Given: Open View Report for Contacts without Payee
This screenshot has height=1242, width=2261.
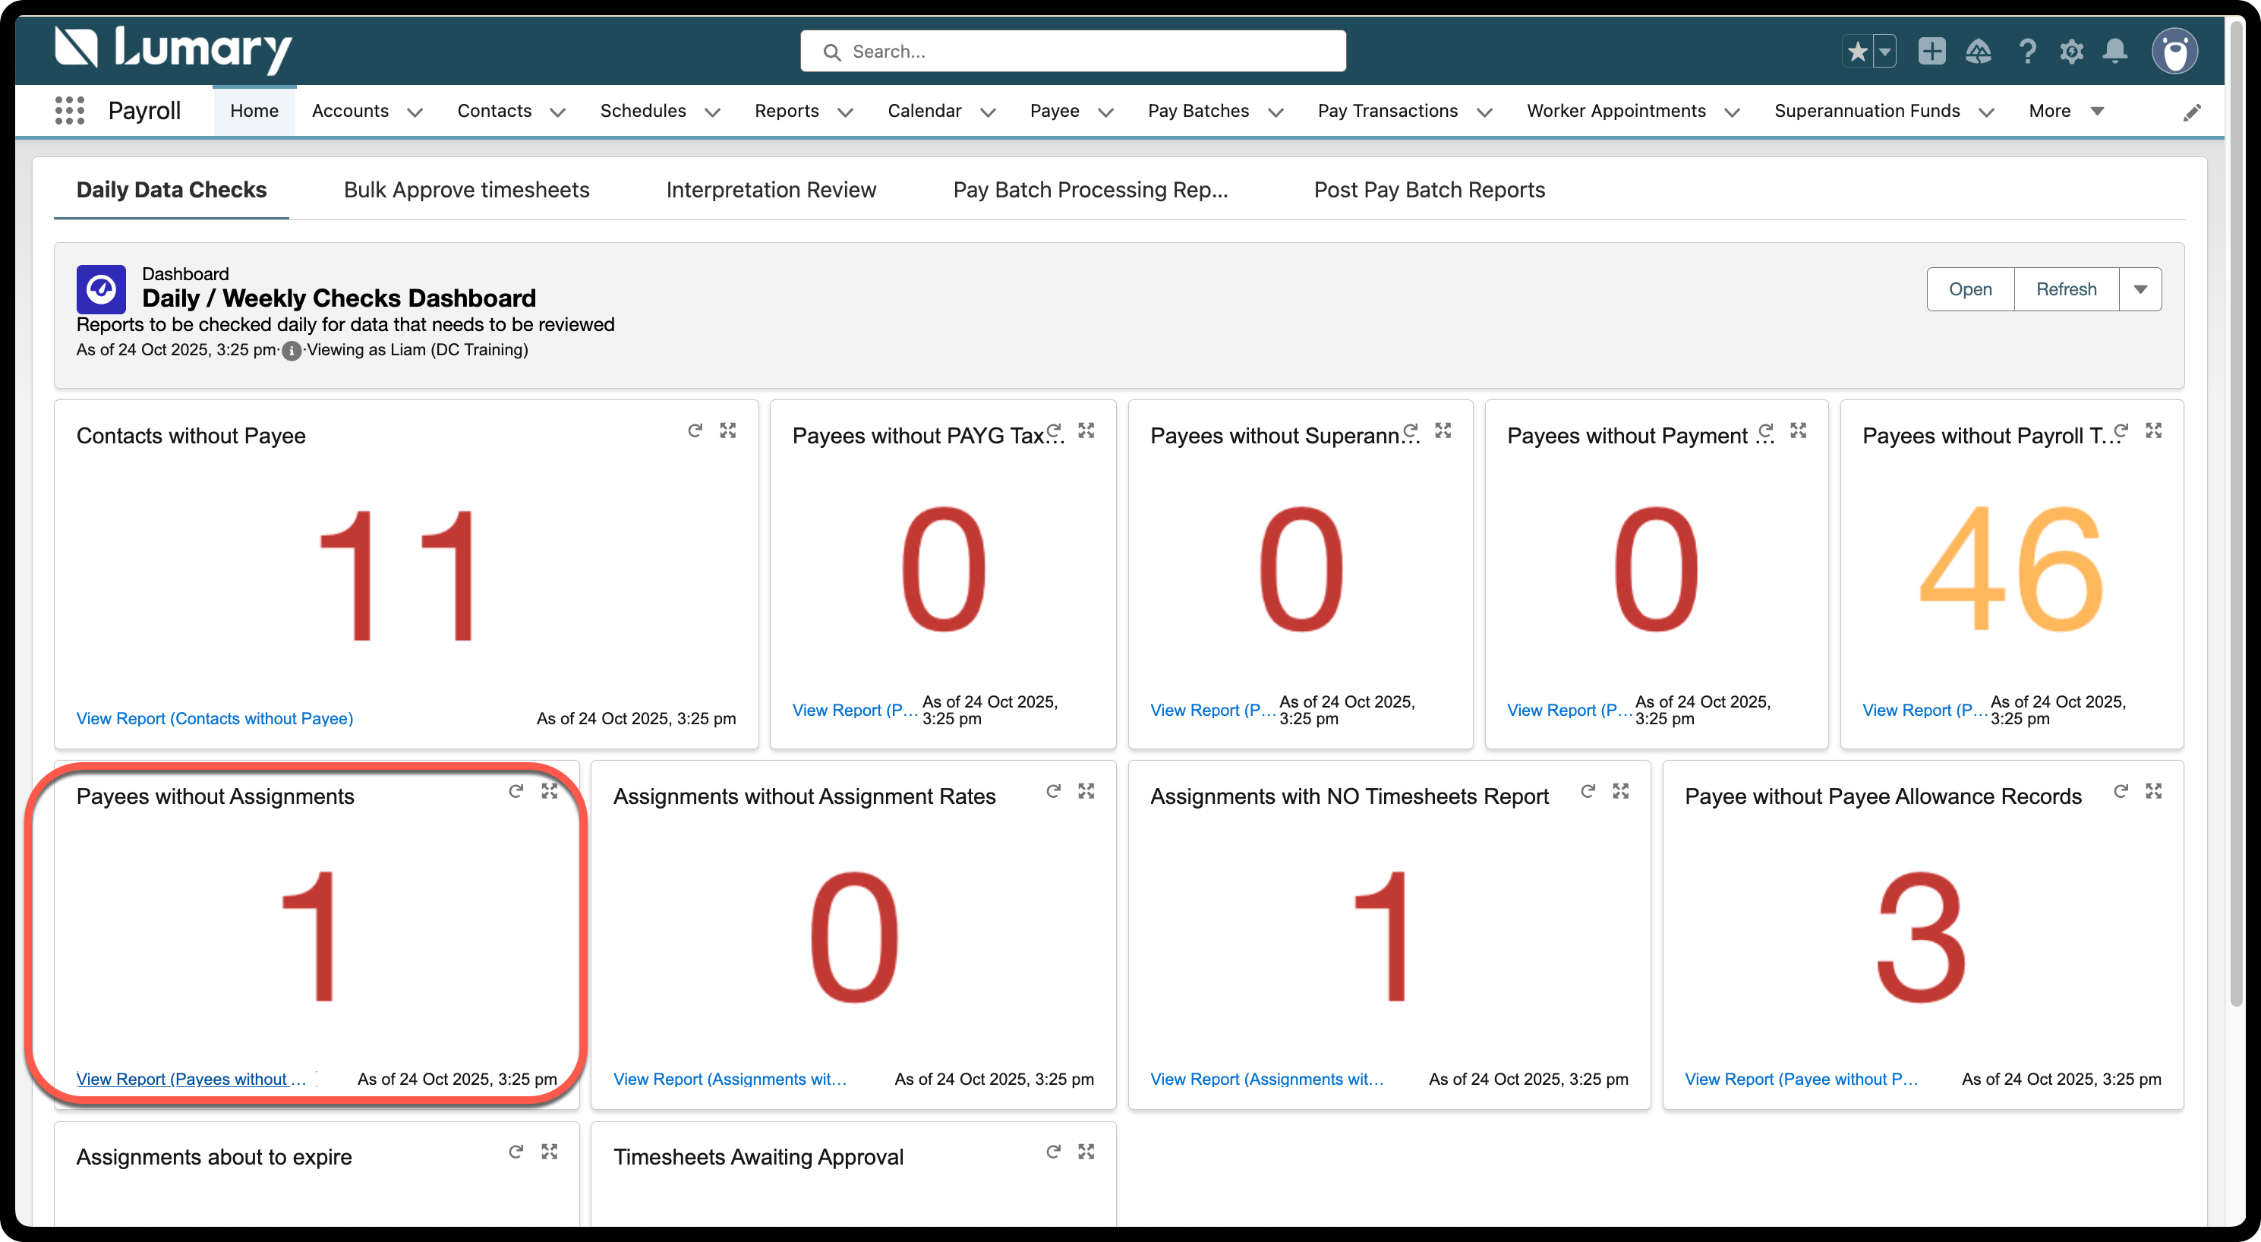Looking at the screenshot, I should [x=214, y=718].
